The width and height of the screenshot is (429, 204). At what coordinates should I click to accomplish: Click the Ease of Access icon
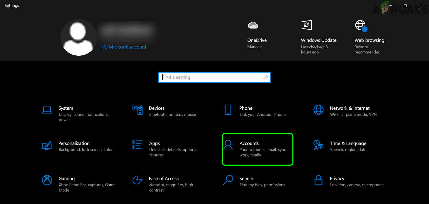click(x=137, y=180)
